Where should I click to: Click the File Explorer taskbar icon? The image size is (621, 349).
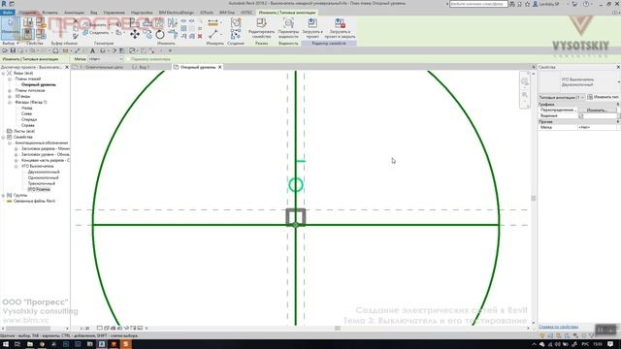click(x=30, y=344)
